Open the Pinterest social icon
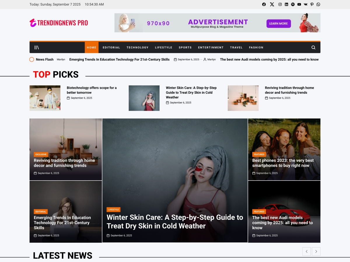350x262 pixels. (312, 4)
